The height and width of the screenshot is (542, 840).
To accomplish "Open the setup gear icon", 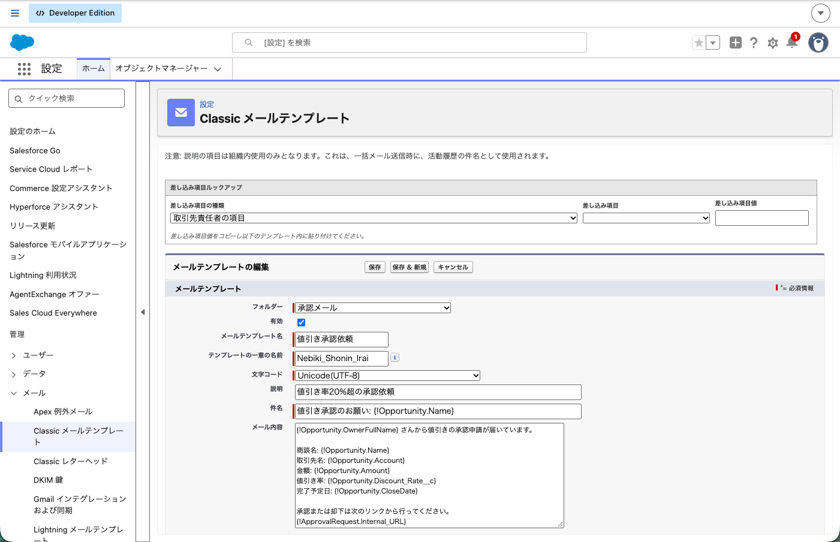I will 773,43.
